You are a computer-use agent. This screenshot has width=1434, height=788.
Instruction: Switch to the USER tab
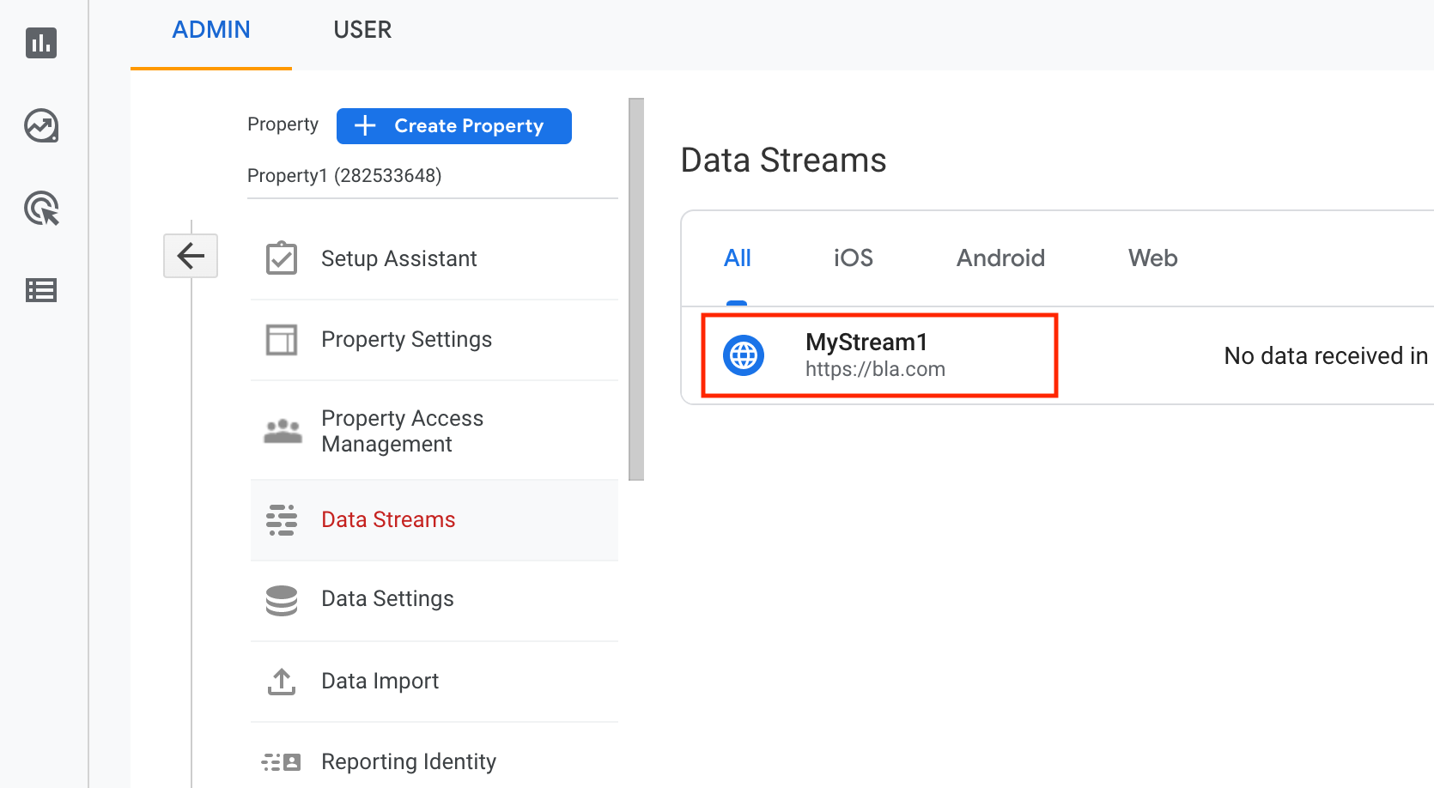(x=362, y=30)
